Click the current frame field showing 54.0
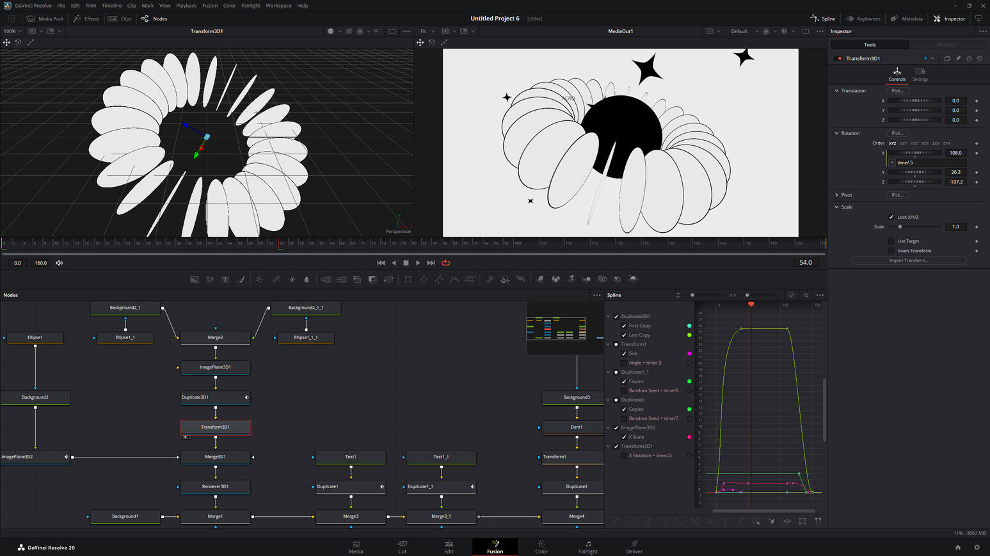The height and width of the screenshot is (556, 990). [x=806, y=262]
